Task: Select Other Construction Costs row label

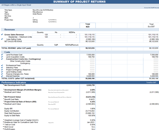Action: [x=20, y=61]
